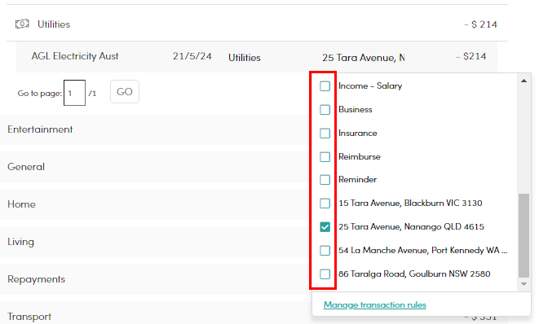Expand the Entertainment category row
The height and width of the screenshot is (324, 539).
155,129
